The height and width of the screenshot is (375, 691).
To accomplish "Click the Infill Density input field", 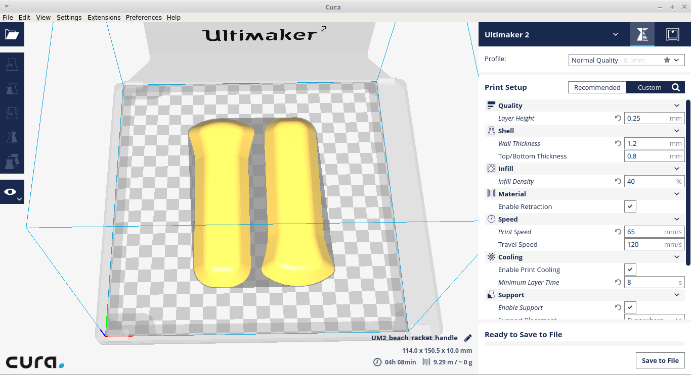I will pyautogui.click(x=654, y=181).
